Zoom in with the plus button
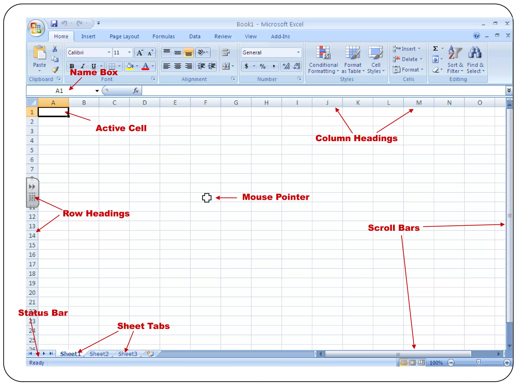This screenshot has width=517, height=387. (507, 363)
